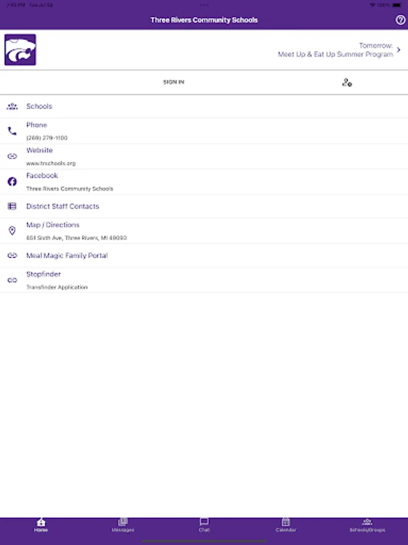
Task: Open the Chat tab
Action: click(204, 524)
